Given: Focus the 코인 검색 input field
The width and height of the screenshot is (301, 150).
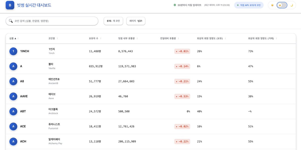Looking at the screenshot, I should (52, 21).
